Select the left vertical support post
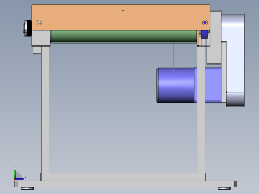This screenshot has height=194, width=259. coord(45,110)
